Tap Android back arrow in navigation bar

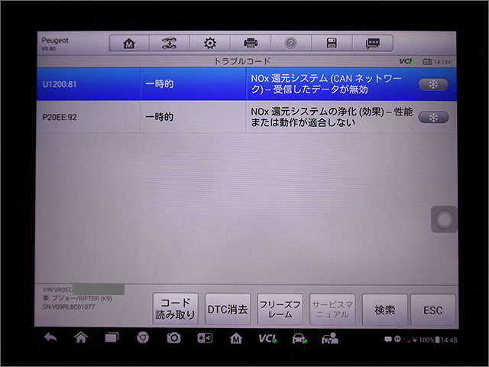[x=50, y=338]
